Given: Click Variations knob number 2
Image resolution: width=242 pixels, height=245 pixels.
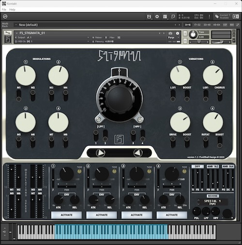Looking at the screenshot, I should click(x=213, y=76).
